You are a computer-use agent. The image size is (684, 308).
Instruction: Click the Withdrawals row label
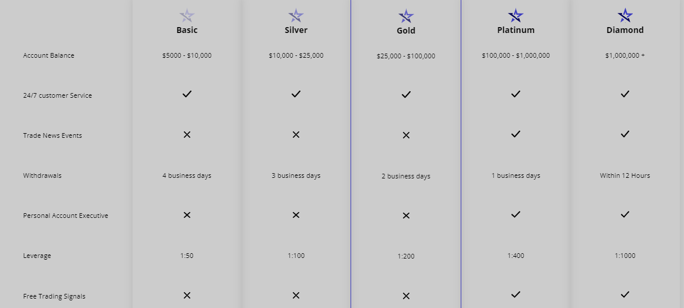click(42, 176)
